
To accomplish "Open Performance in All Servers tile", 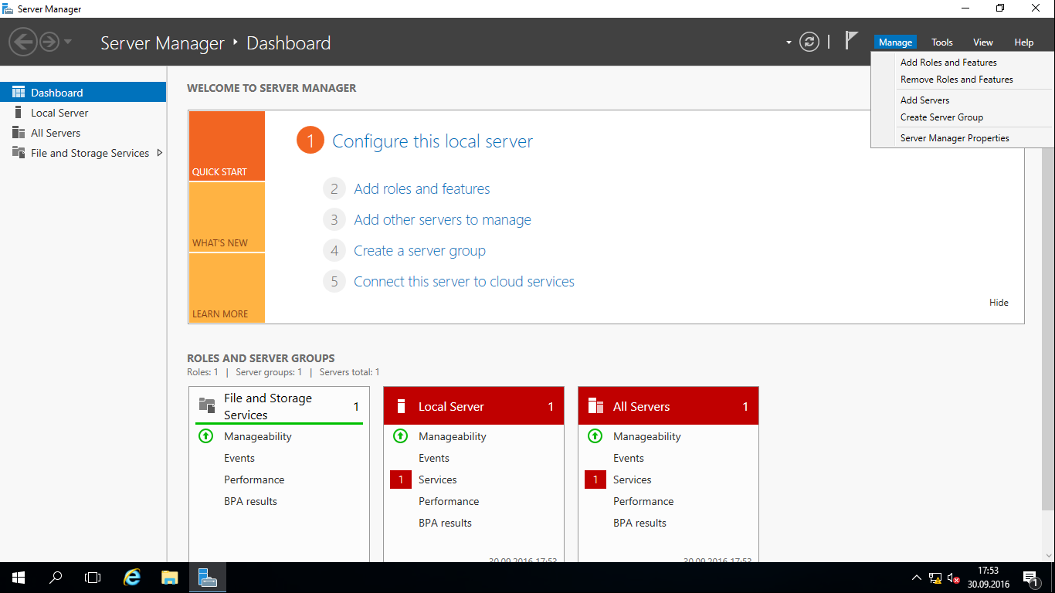I will click(643, 501).
